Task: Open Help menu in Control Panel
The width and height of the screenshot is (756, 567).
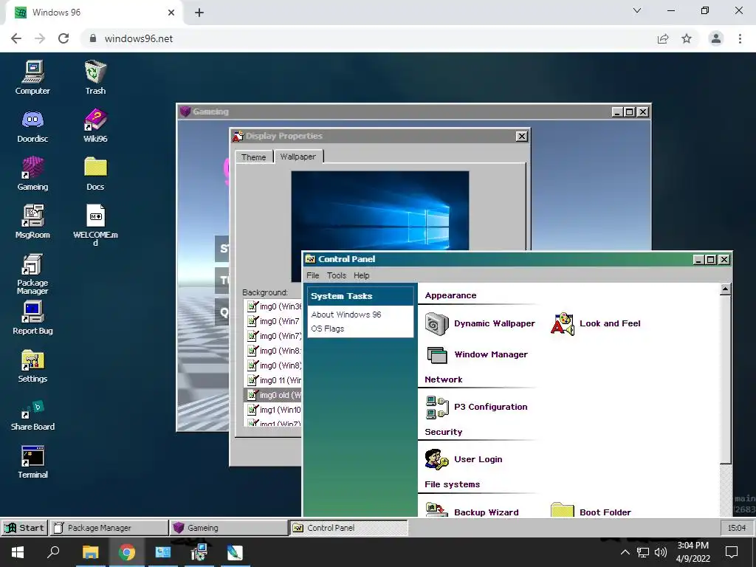Action: [362, 275]
